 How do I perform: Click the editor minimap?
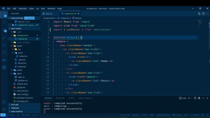coord(200,23)
